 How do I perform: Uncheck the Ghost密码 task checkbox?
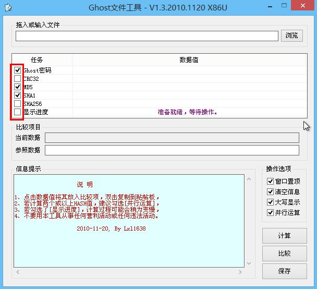pyautogui.click(x=18, y=70)
